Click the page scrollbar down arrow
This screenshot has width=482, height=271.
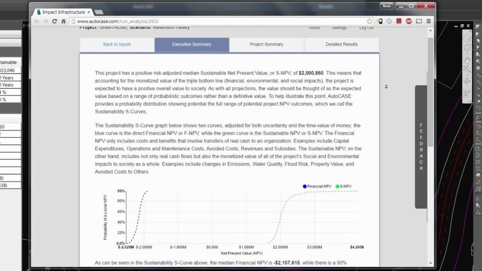430,263
